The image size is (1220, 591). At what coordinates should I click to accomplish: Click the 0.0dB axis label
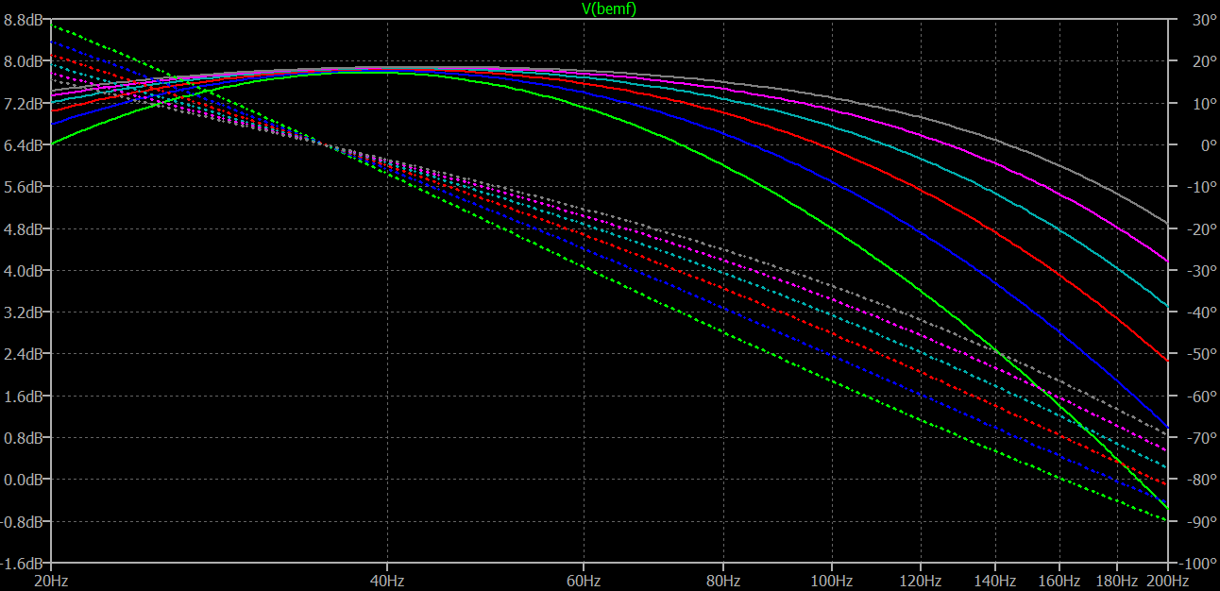(25, 480)
